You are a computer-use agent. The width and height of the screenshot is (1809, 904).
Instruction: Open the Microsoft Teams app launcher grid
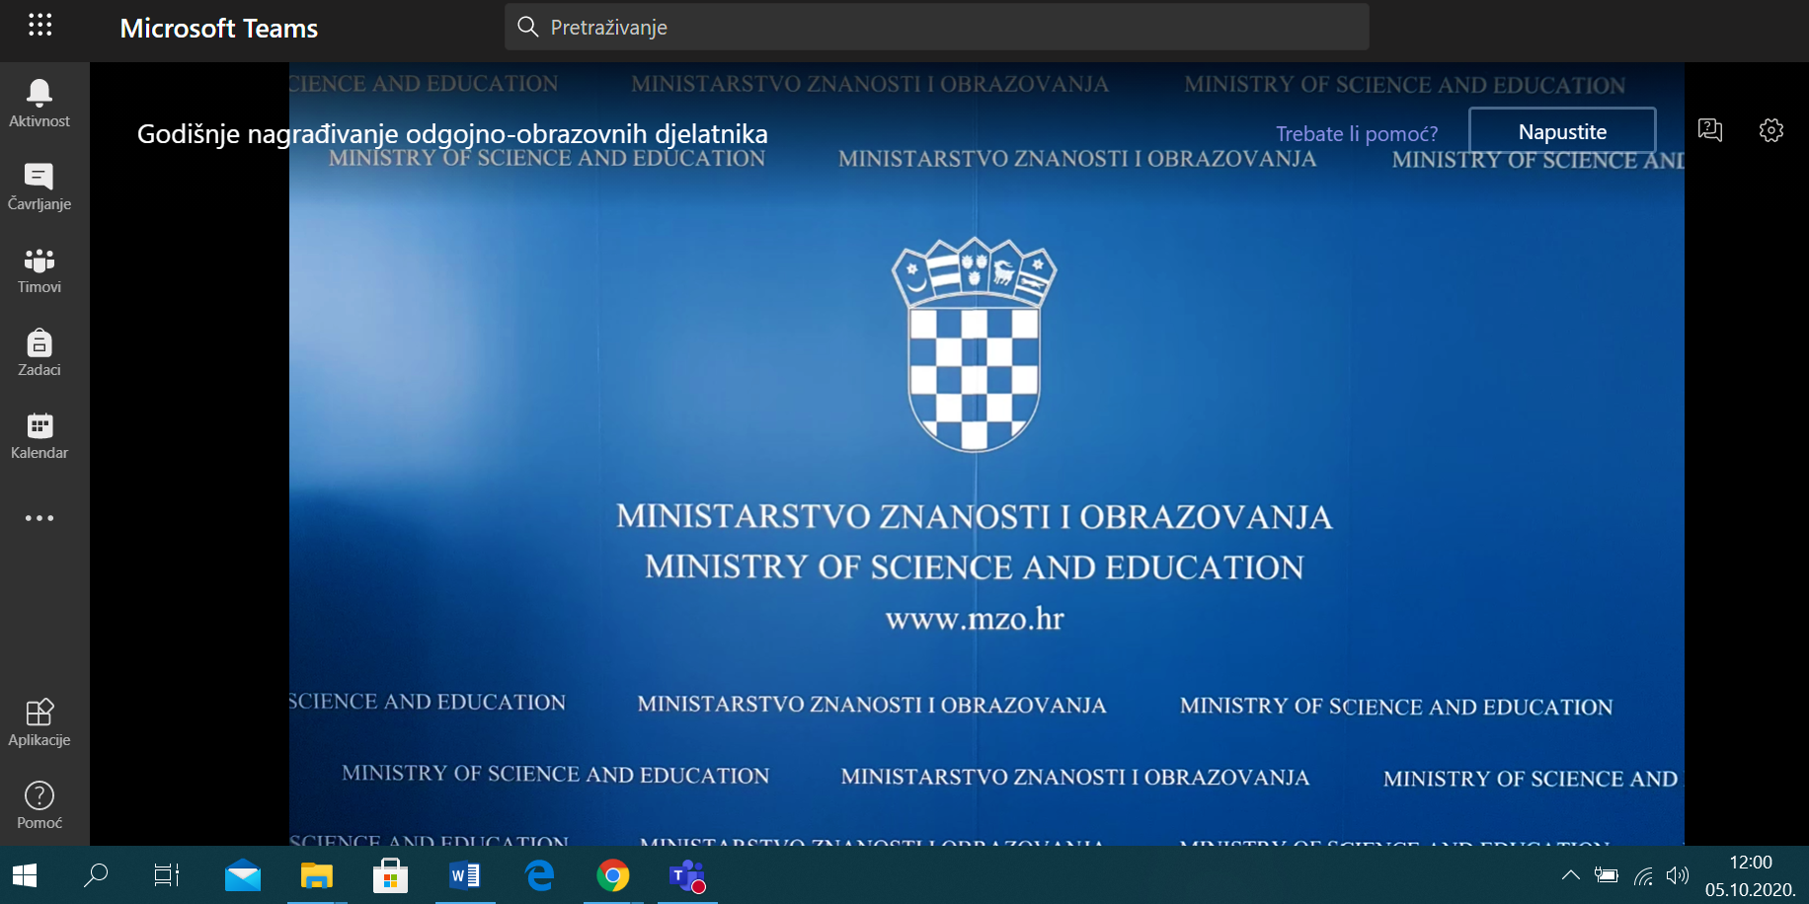pos(39,26)
